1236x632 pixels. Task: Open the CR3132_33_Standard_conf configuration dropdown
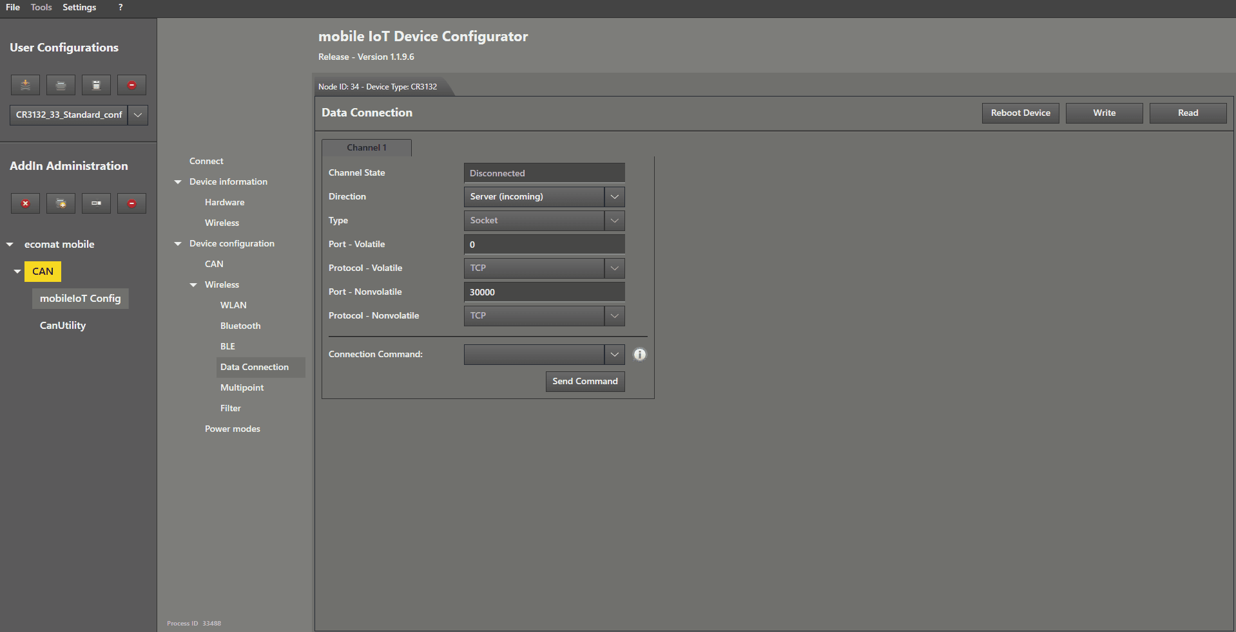pyautogui.click(x=138, y=115)
